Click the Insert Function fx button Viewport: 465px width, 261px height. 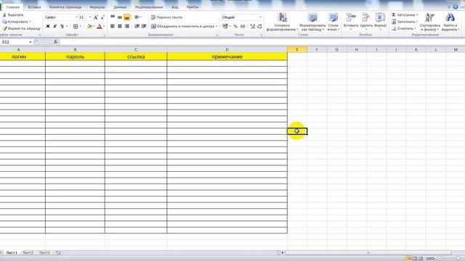56,42
